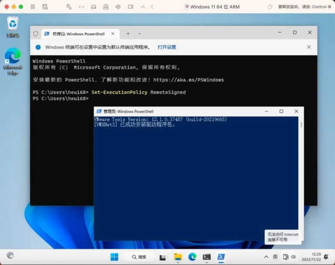335x265 pixels.
Task: Open File Explorer from the taskbar
Action: click(x=178, y=257)
